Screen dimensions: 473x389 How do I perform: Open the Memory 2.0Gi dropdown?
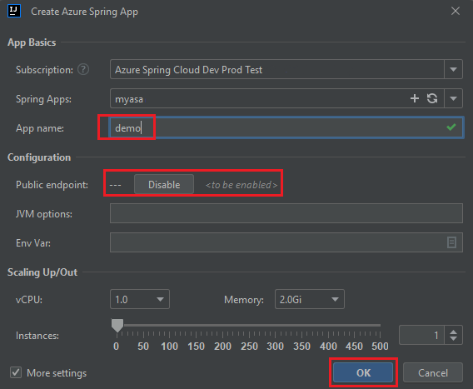click(x=310, y=299)
